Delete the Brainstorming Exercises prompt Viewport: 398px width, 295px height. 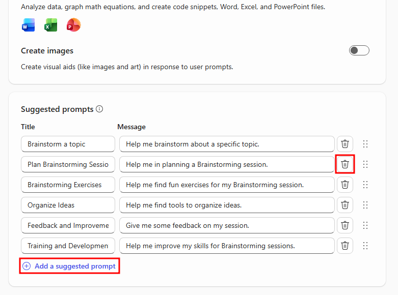point(345,185)
